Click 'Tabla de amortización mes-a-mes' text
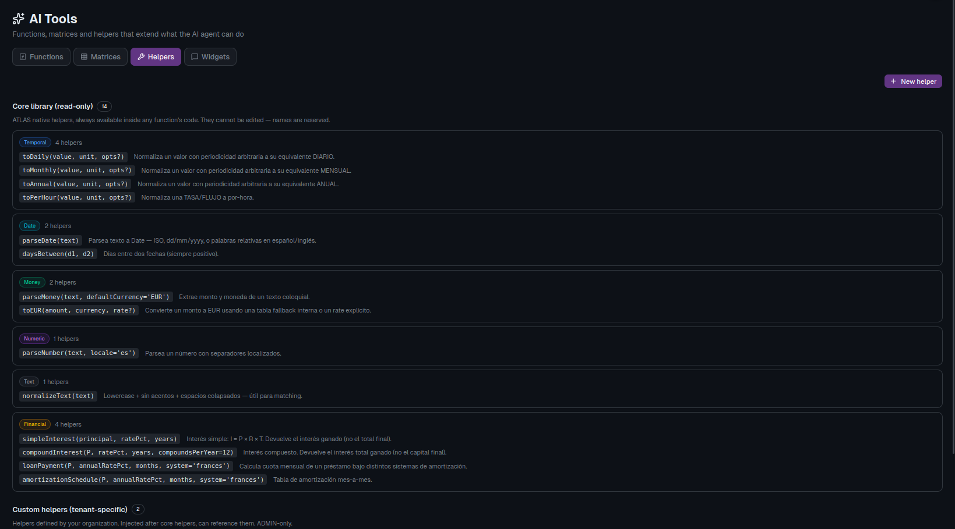 pos(323,480)
